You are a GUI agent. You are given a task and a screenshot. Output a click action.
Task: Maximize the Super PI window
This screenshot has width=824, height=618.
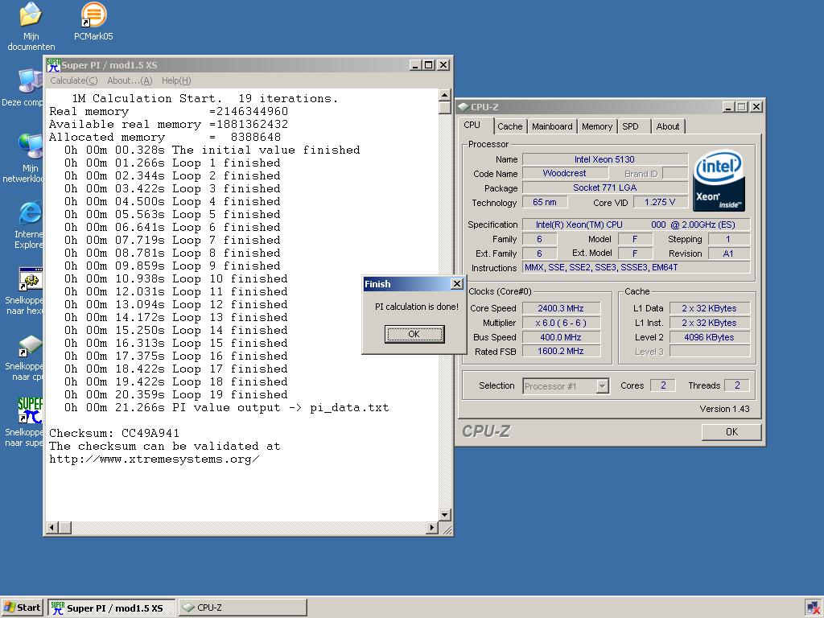pyautogui.click(x=429, y=65)
